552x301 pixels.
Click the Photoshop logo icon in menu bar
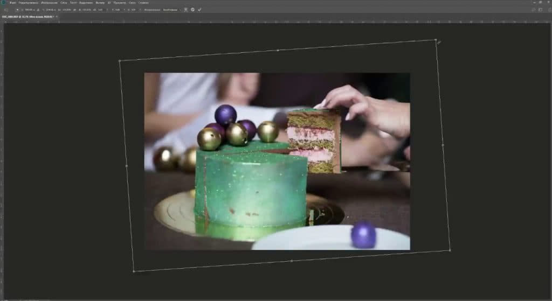(4, 3)
